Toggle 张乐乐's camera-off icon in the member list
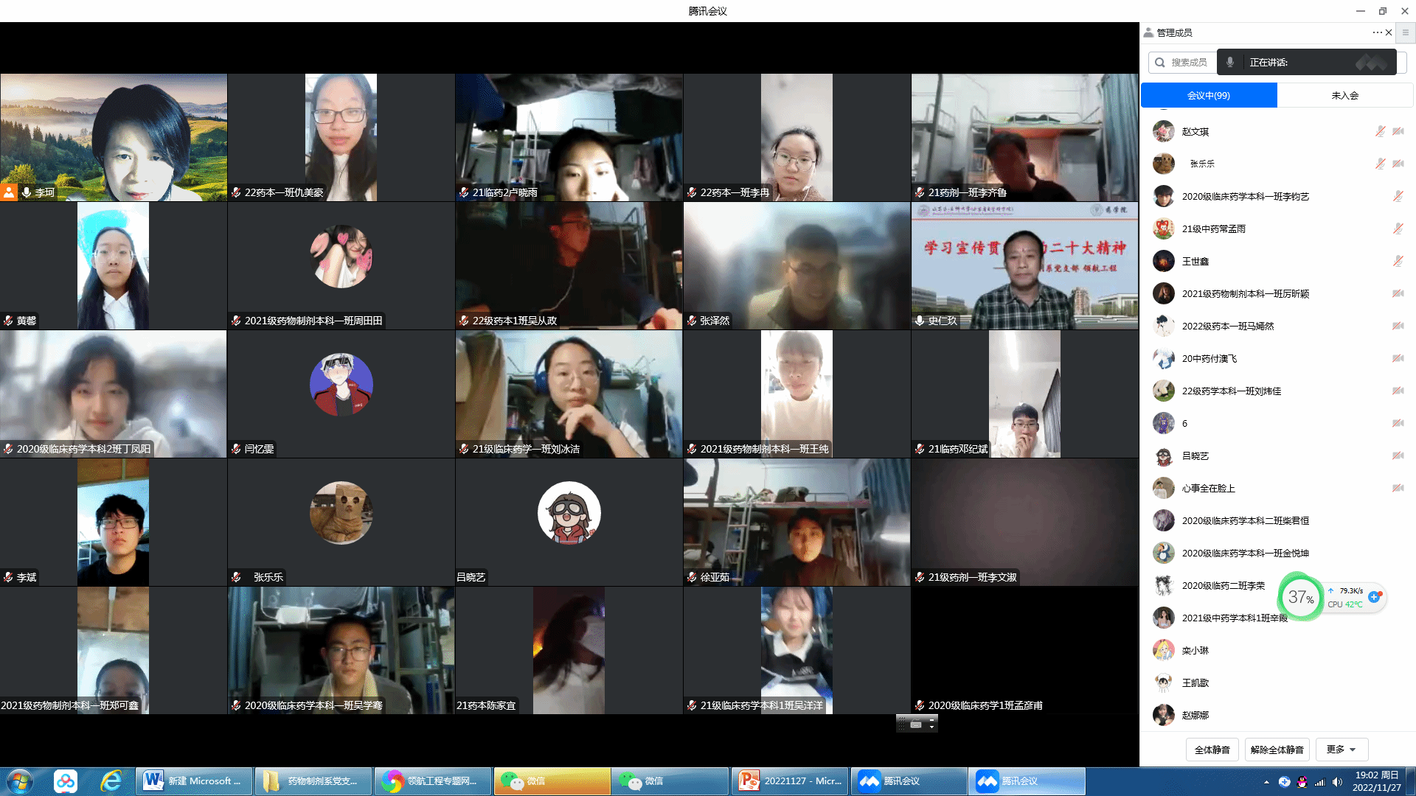The image size is (1416, 796). 1398,164
